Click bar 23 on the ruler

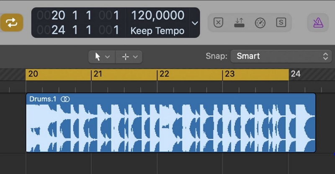pyautogui.click(x=229, y=74)
